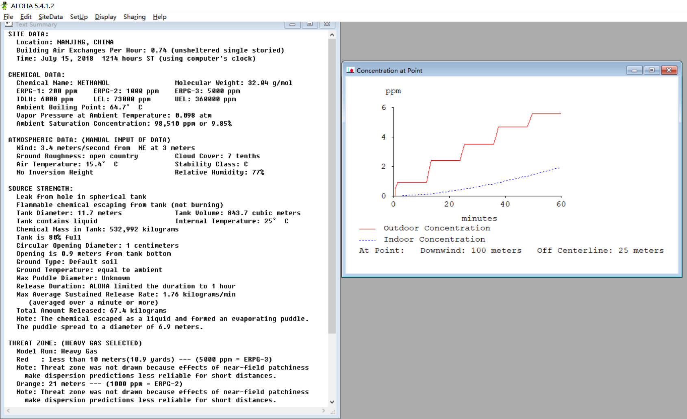
Task: Click 'Ambient Saturation Concentration' line
Action: pos(124,124)
